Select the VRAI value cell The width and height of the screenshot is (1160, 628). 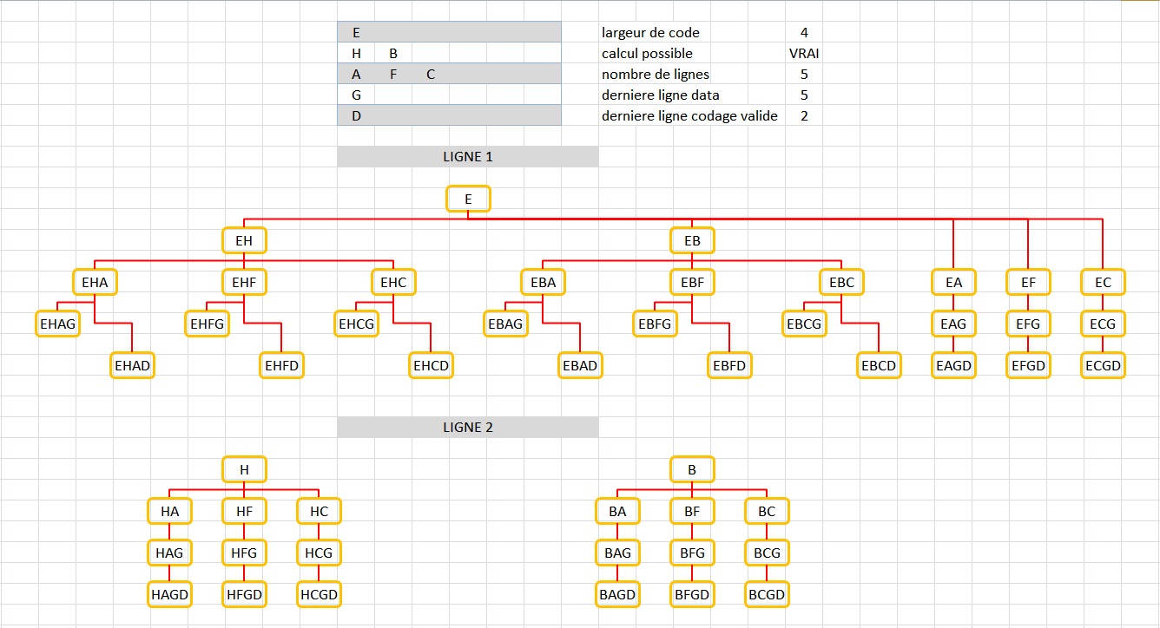tap(804, 53)
